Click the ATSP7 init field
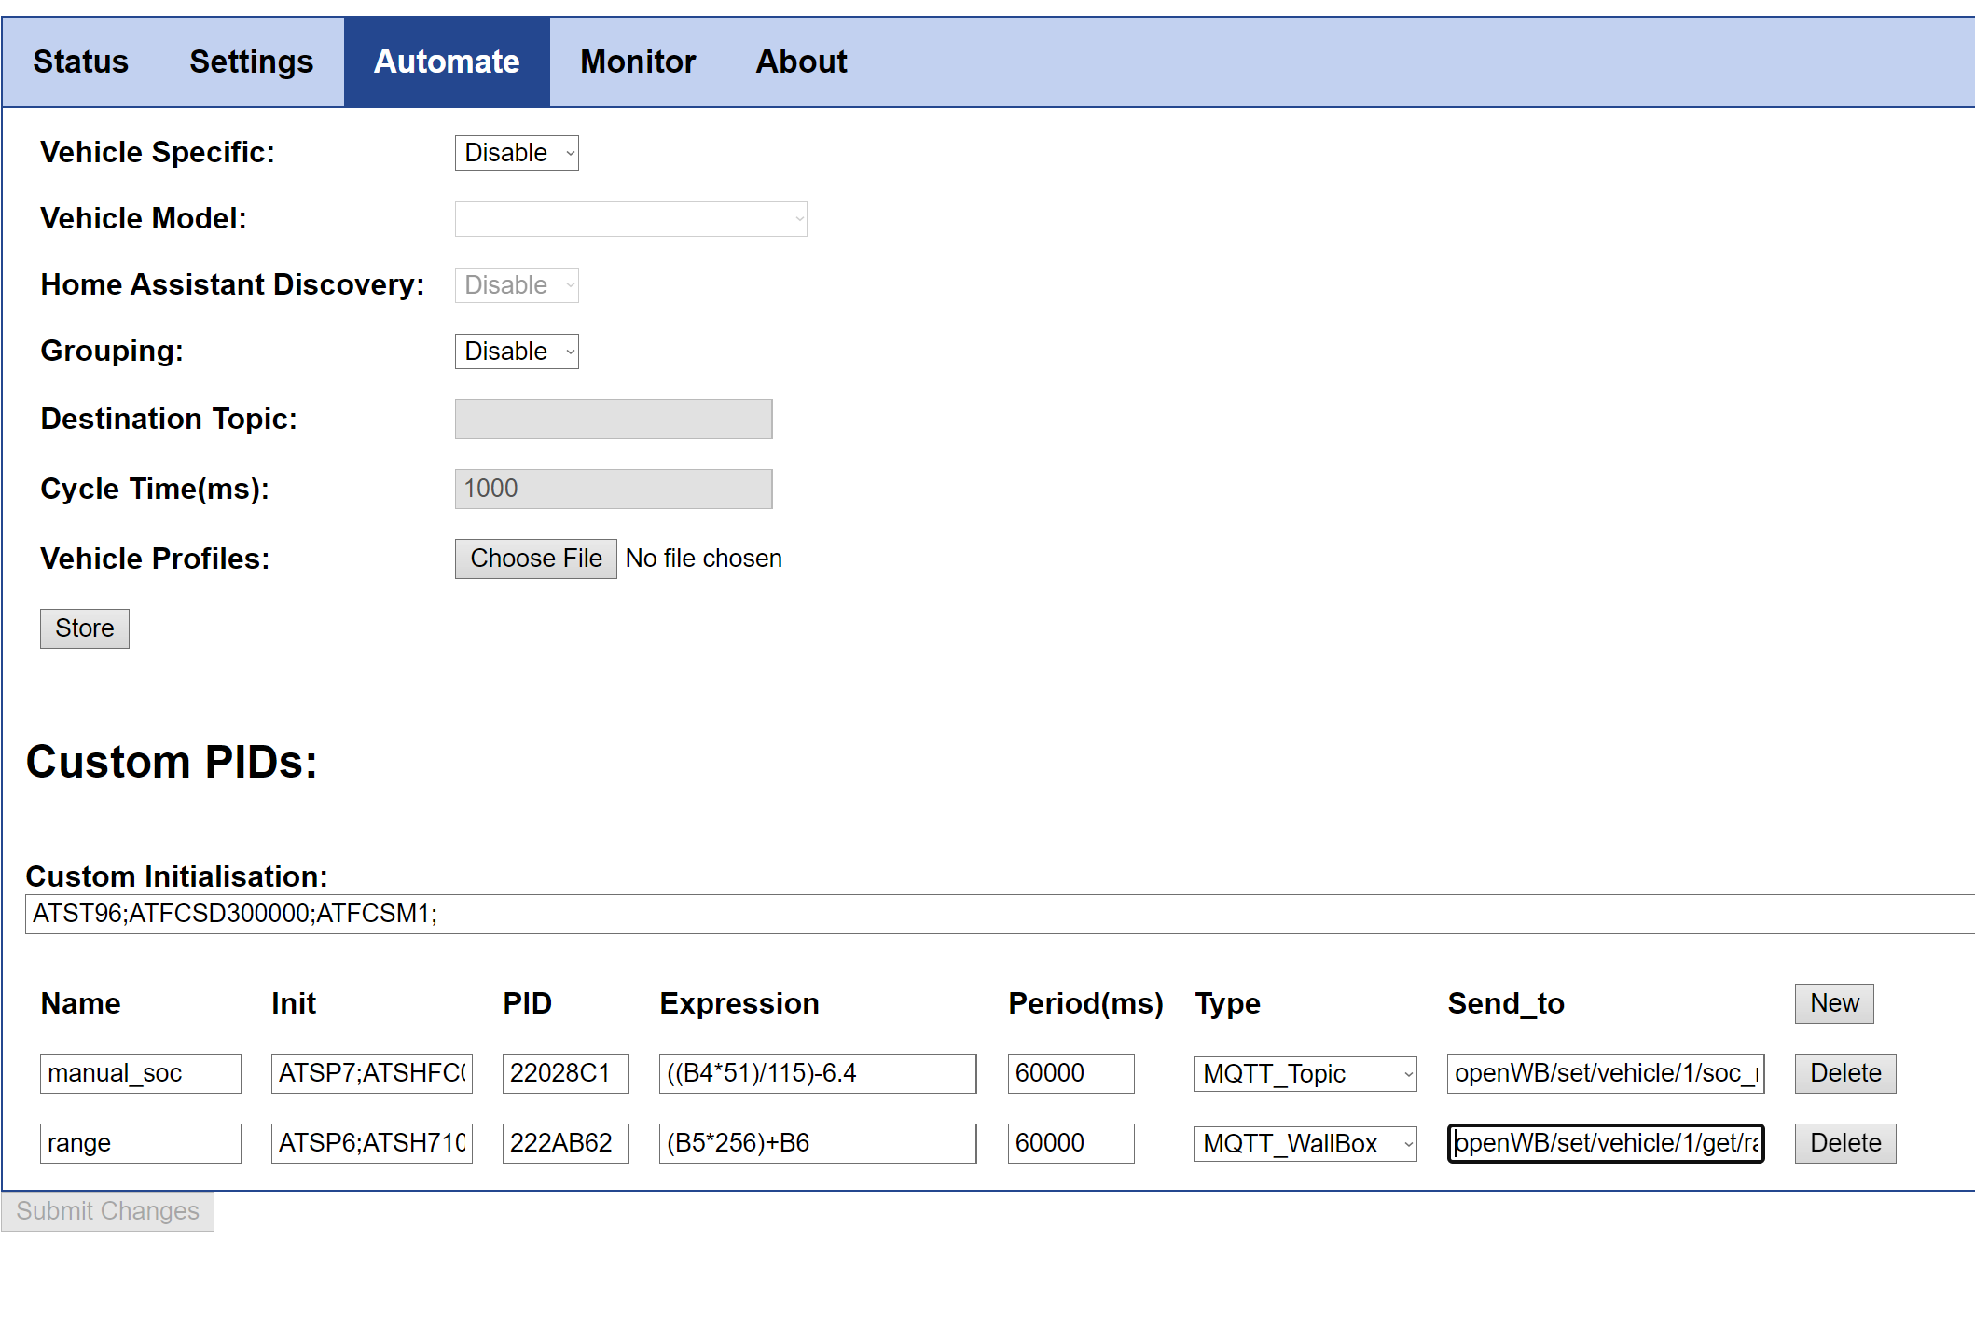This screenshot has height=1324, width=1975. click(x=371, y=1073)
